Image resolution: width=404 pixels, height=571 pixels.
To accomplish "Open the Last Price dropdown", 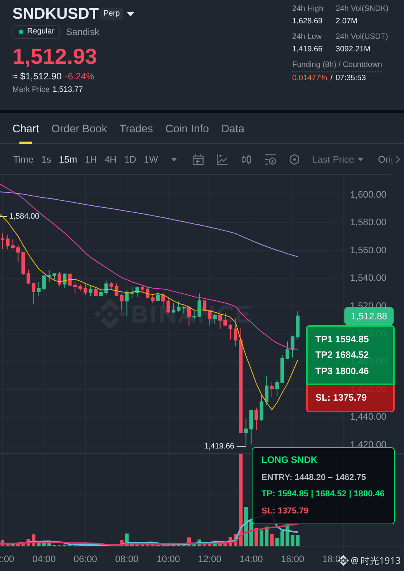I will pyautogui.click(x=338, y=159).
